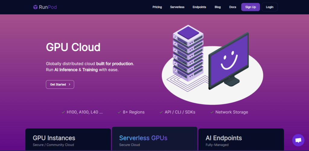The height and width of the screenshot is (151, 309).
Task: Click the Login button
Action: (x=269, y=7)
